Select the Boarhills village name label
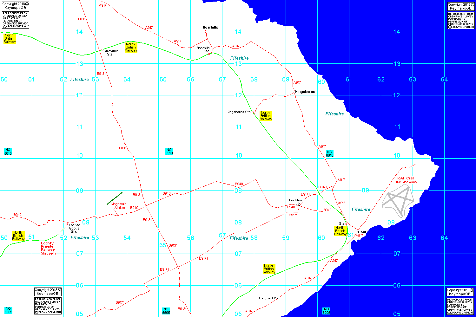This screenshot has height=317, width=476. (210, 27)
